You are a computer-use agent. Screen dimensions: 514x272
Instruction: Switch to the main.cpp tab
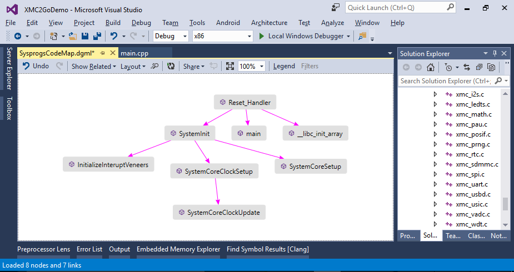[134, 53]
